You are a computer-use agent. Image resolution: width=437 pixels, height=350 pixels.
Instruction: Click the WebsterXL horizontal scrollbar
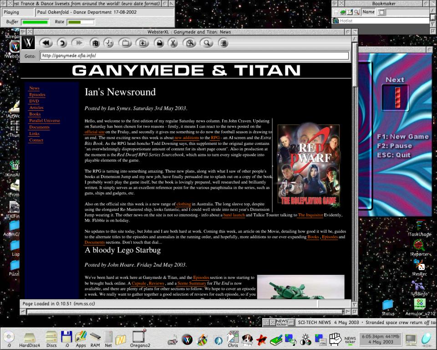(x=185, y=312)
